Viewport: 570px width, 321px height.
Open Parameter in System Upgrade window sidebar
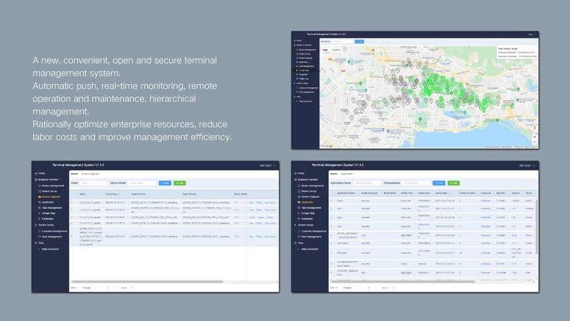coord(50,218)
